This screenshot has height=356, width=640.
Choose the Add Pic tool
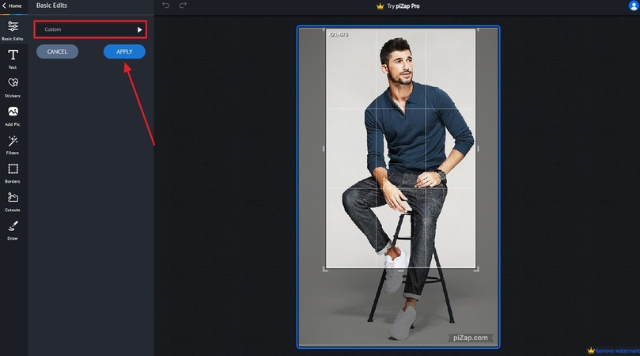[x=13, y=116]
